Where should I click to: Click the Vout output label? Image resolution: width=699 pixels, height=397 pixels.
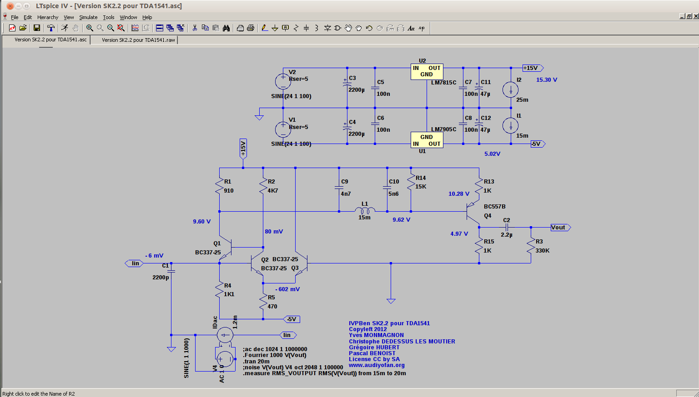point(560,228)
